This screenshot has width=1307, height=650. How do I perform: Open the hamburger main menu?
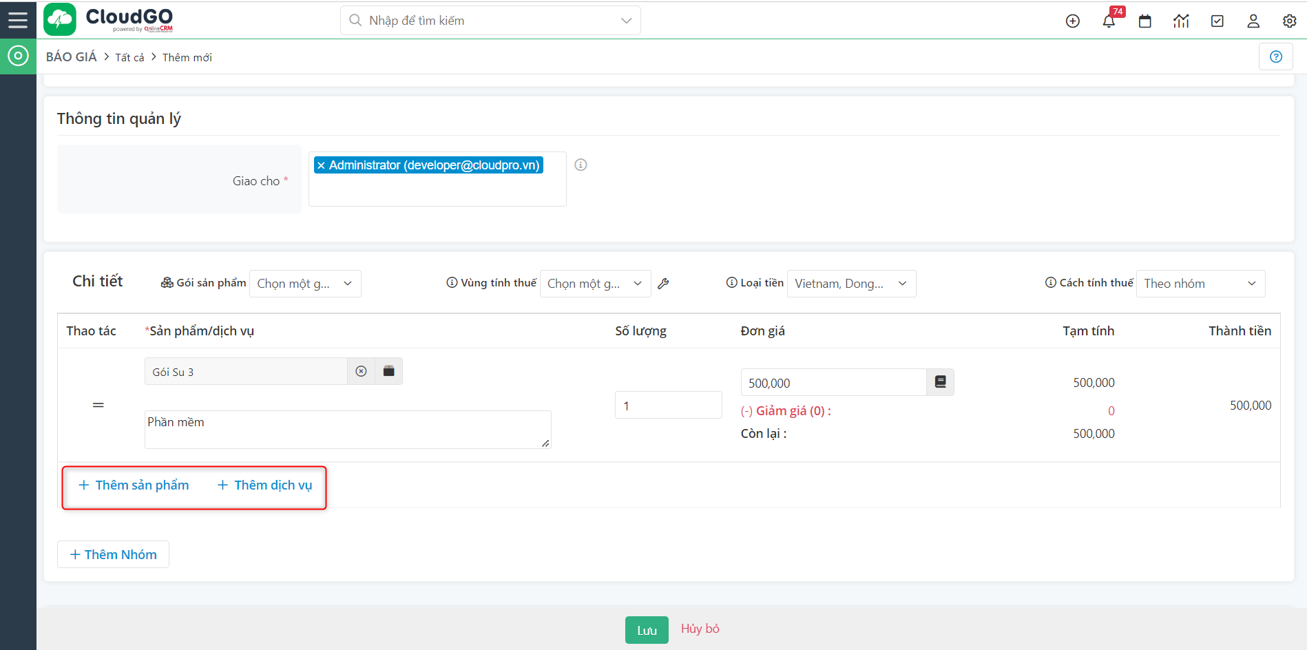[x=18, y=20]
